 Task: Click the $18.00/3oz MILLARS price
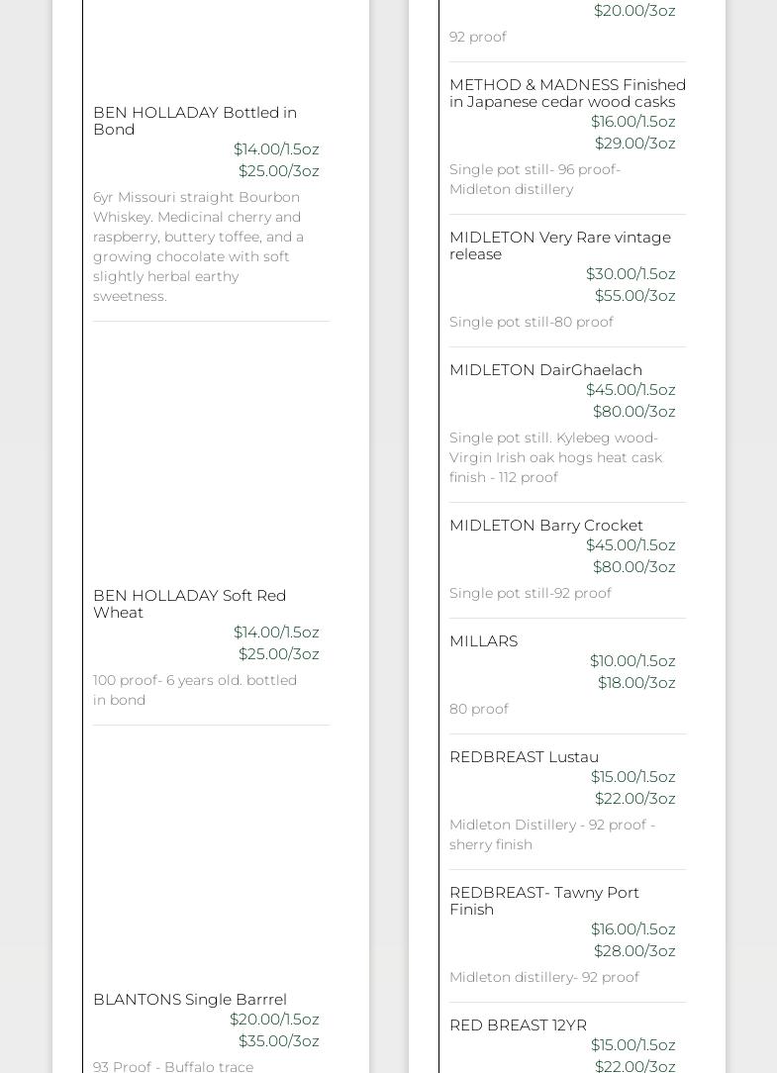(636, 683)
